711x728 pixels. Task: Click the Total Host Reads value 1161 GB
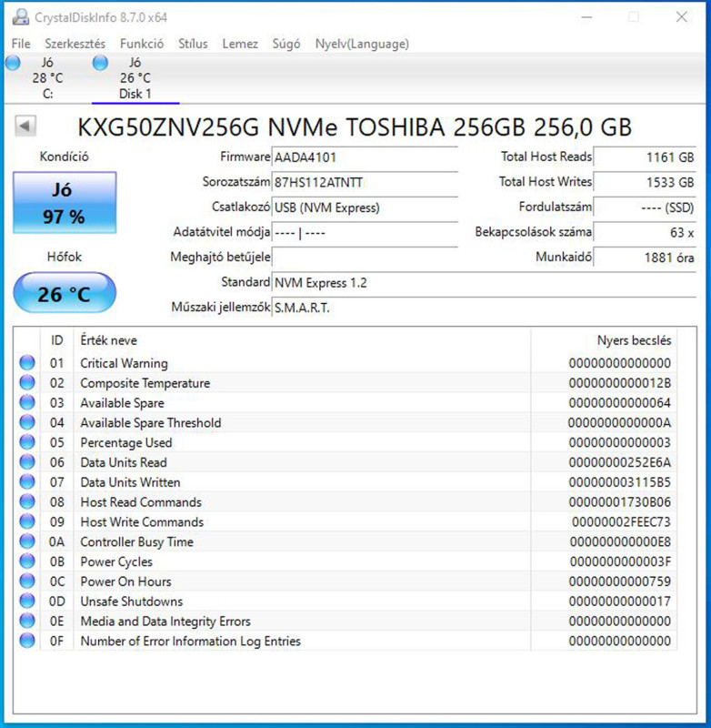click(645, 157)
